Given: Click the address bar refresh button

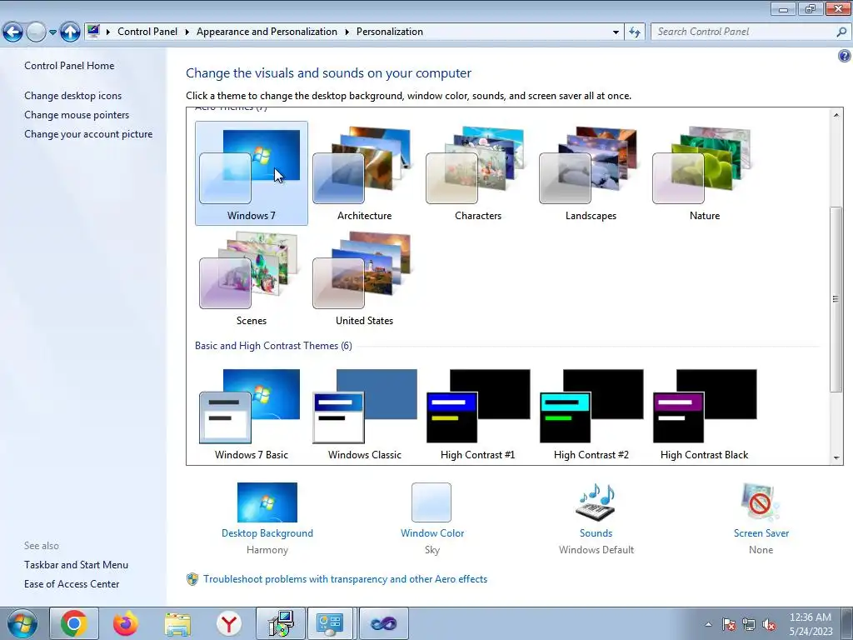Looking at the screenshot, I should (634, 32).
